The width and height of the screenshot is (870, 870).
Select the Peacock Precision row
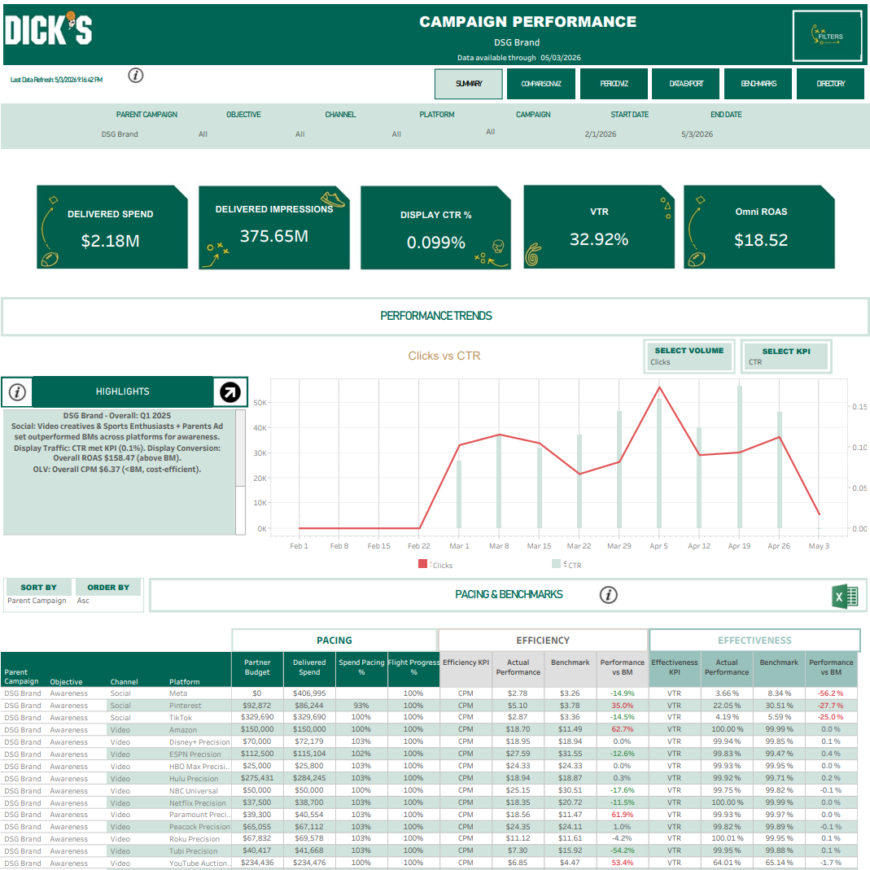point(429,828)
